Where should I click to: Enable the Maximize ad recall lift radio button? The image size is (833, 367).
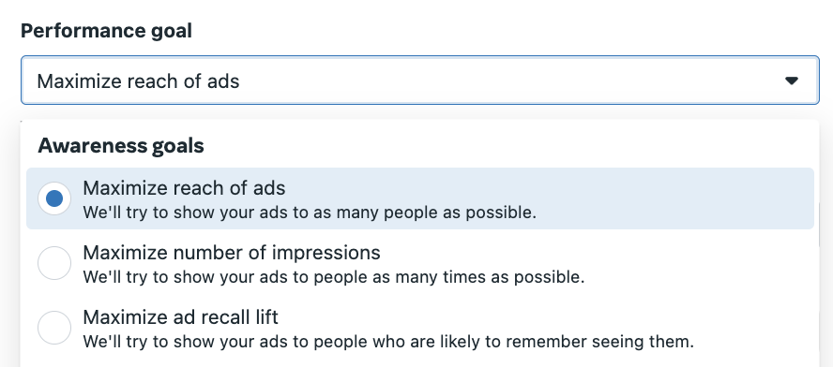(x=54, y=328)
